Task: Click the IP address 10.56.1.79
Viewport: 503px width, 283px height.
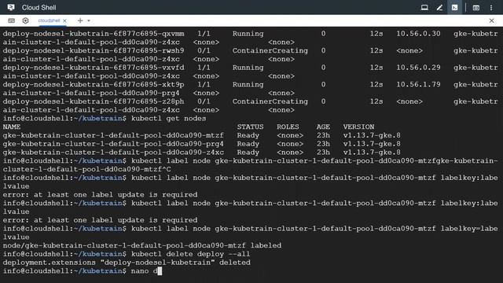Action: [418, 85]
